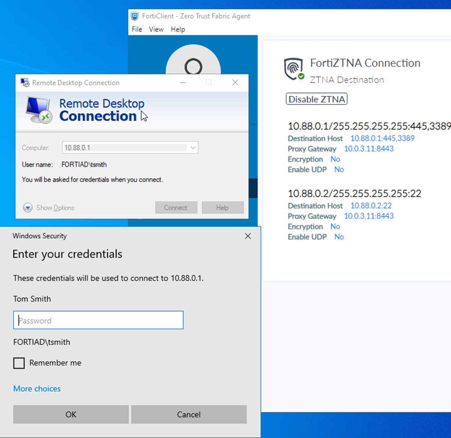
Task: Click OK in Windows Security dialog
Action: pos(71,414)
